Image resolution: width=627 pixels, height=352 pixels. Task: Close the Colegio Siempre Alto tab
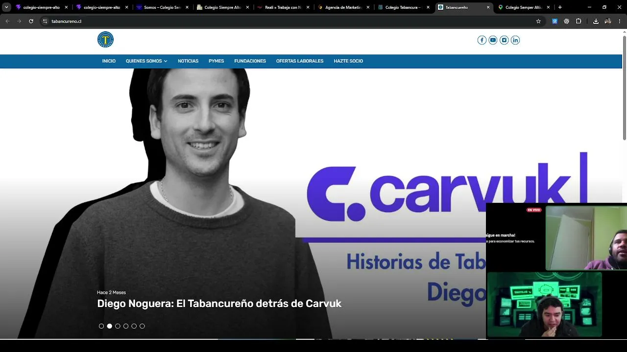pos(247,7)
